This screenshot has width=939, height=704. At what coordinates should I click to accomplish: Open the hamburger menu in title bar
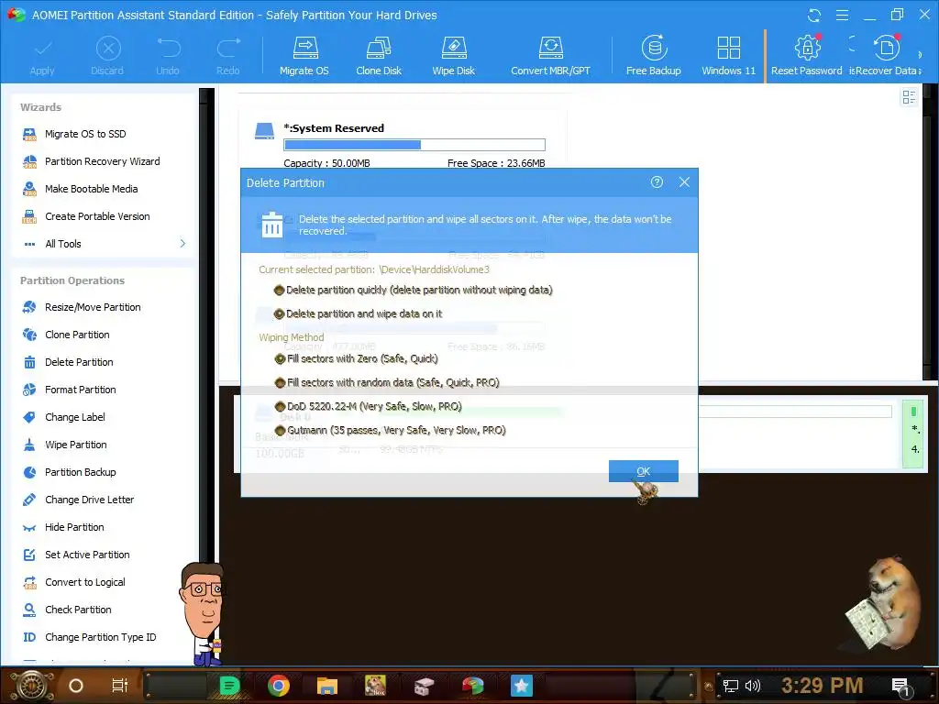point(842,15)
